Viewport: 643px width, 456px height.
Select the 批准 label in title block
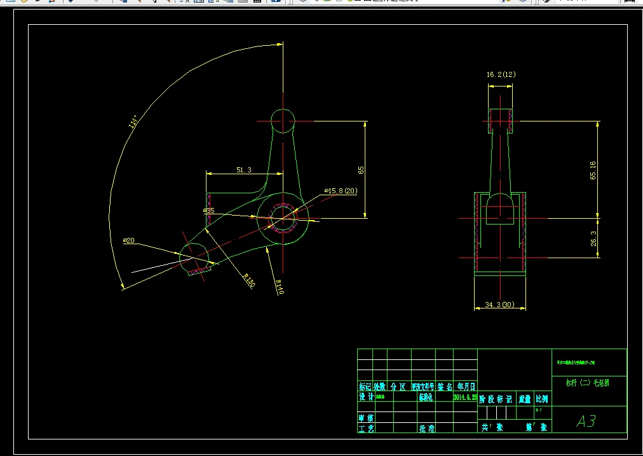(427, 429)
